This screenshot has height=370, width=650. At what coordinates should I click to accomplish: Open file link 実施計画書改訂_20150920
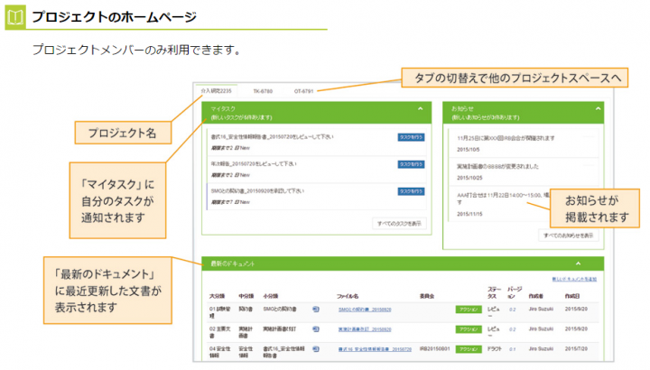(x=365, y=329)
